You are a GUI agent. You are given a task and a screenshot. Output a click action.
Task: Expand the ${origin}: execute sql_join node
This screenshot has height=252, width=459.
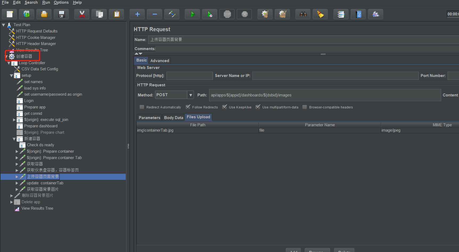click(14, 120)
